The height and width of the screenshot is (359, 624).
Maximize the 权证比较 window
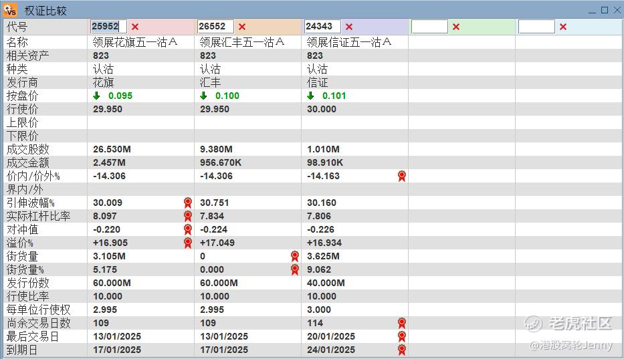click(x=605, y=10)
